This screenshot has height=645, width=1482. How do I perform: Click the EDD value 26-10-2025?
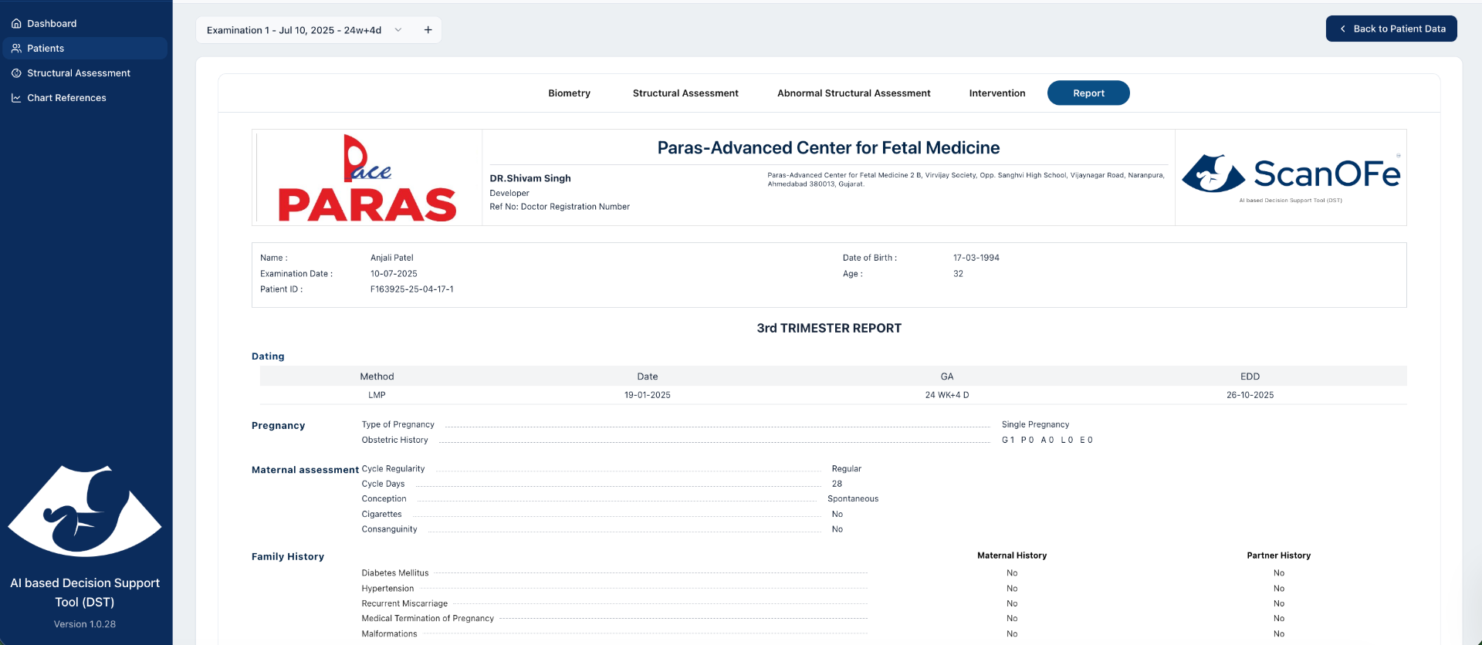[1250, 395]
